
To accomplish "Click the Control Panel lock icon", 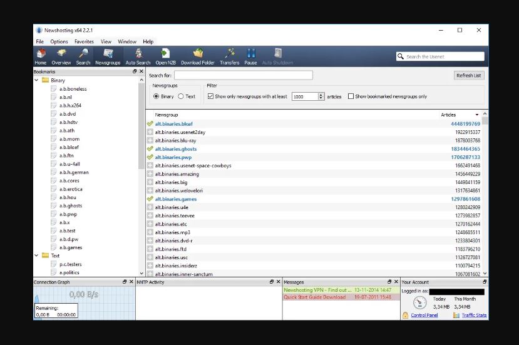I will 406,315.
